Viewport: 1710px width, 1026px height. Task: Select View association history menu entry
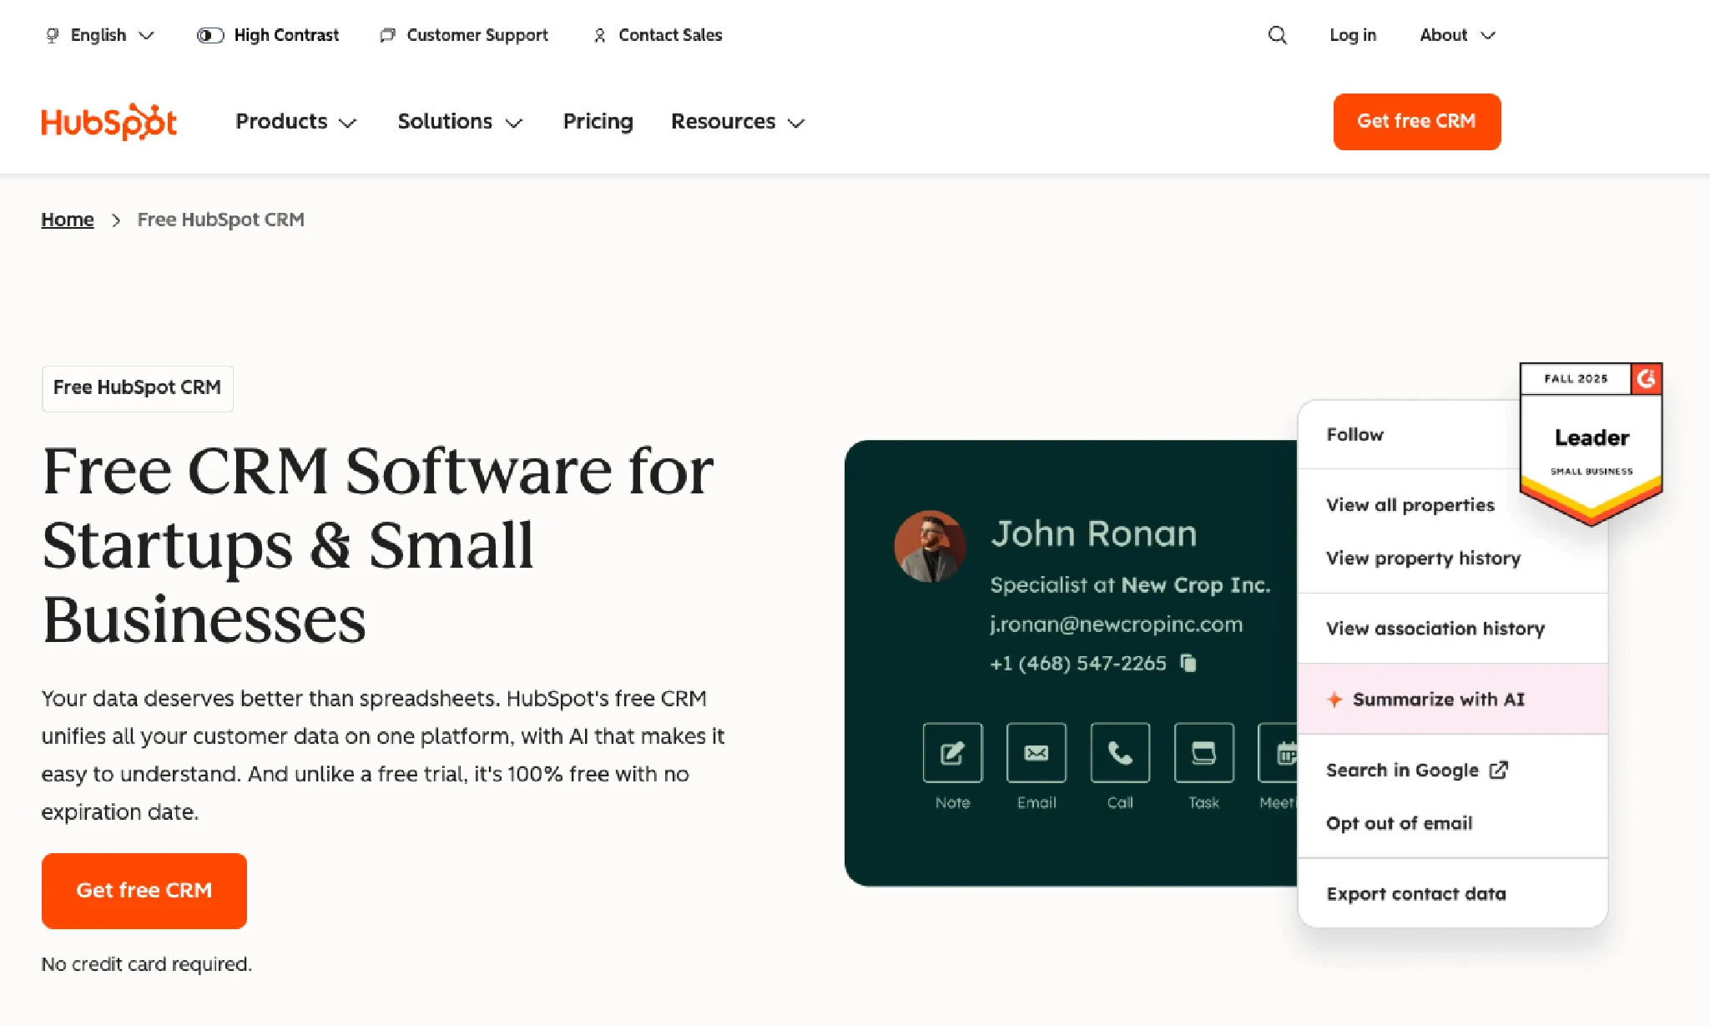tap(1435, 629)
